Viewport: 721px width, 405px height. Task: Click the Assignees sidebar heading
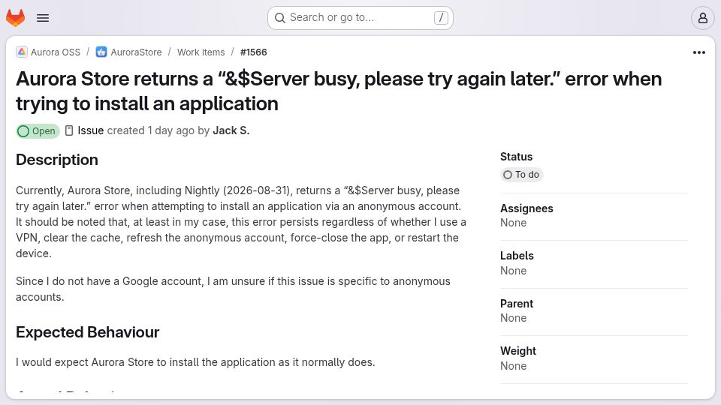(526, 208)
